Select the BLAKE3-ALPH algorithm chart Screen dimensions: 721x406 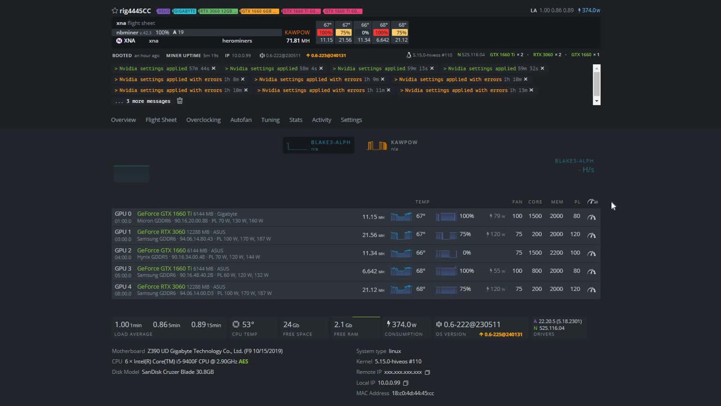coord(319,145)
